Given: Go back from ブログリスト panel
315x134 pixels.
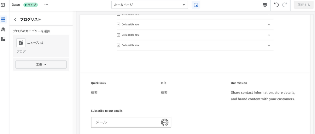Looking at the screenshot, I should pyautogui.click(x=15, y=19).
